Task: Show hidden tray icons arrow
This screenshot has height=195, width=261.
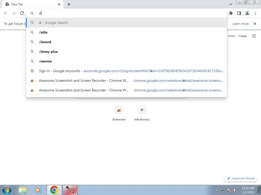Action: pos(217,190)
